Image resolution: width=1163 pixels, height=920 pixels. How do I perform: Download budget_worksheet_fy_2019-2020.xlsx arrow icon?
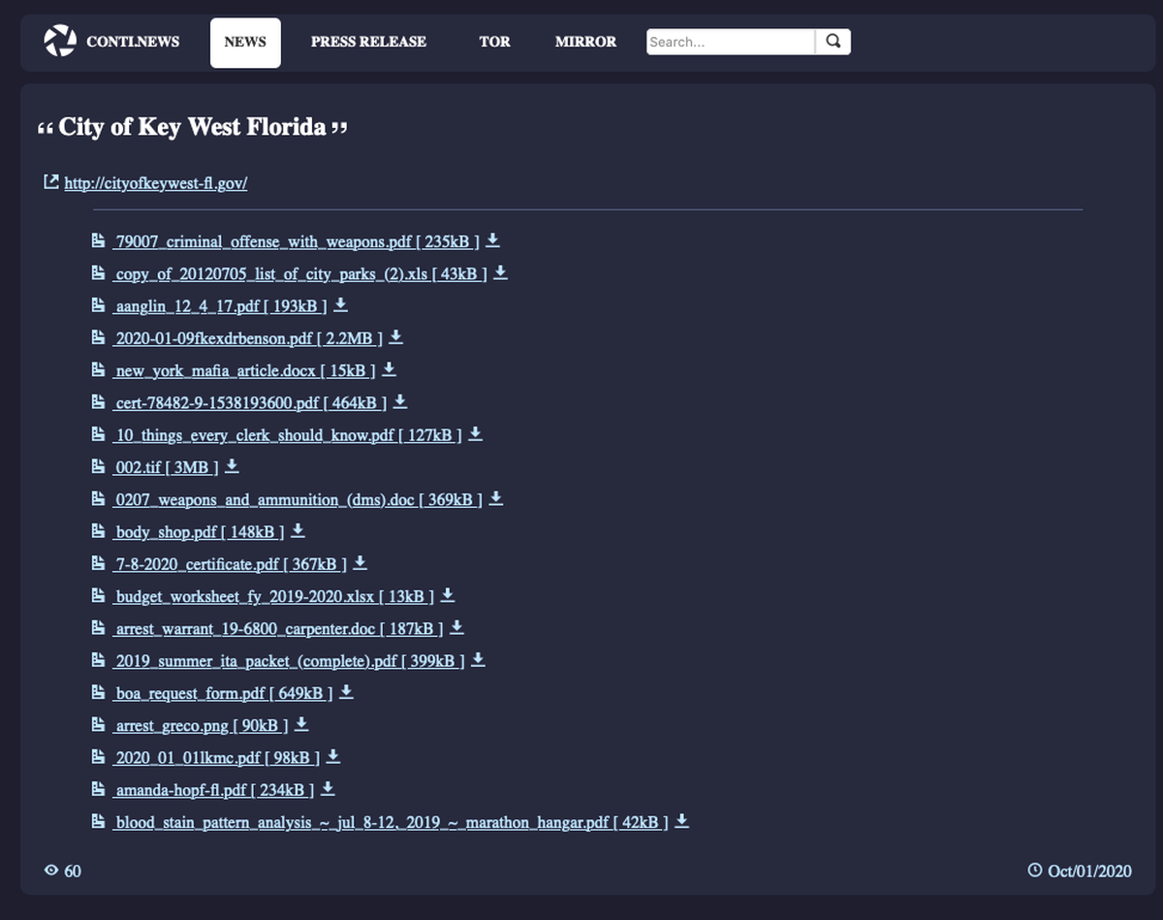pyautogui.click(x=448, y=594)
